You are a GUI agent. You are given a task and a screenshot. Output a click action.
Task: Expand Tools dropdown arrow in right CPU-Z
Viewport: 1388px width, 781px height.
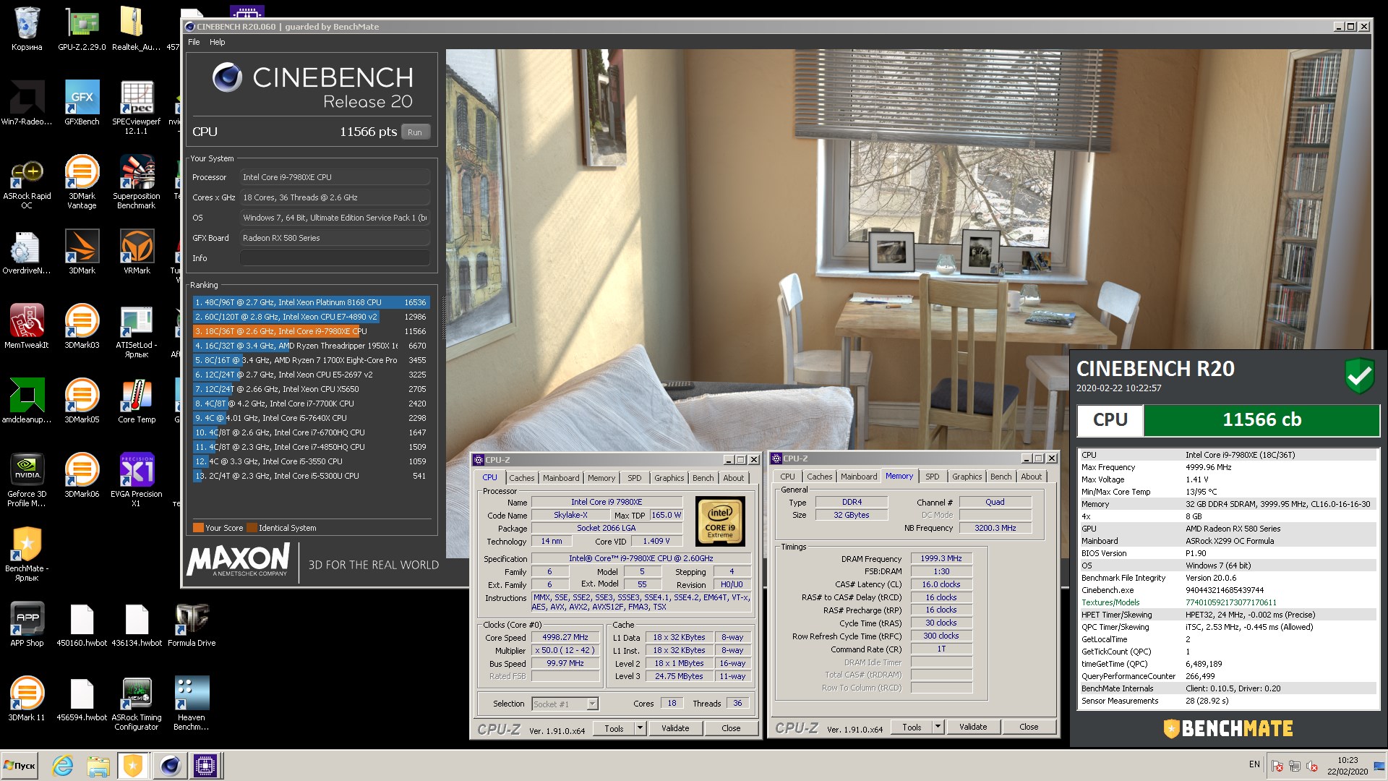pos(938,727)
